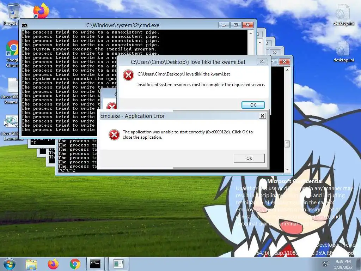Open File Explorer from the taskbar
This screenshot has height=271, width=361.
click(31, 264)
